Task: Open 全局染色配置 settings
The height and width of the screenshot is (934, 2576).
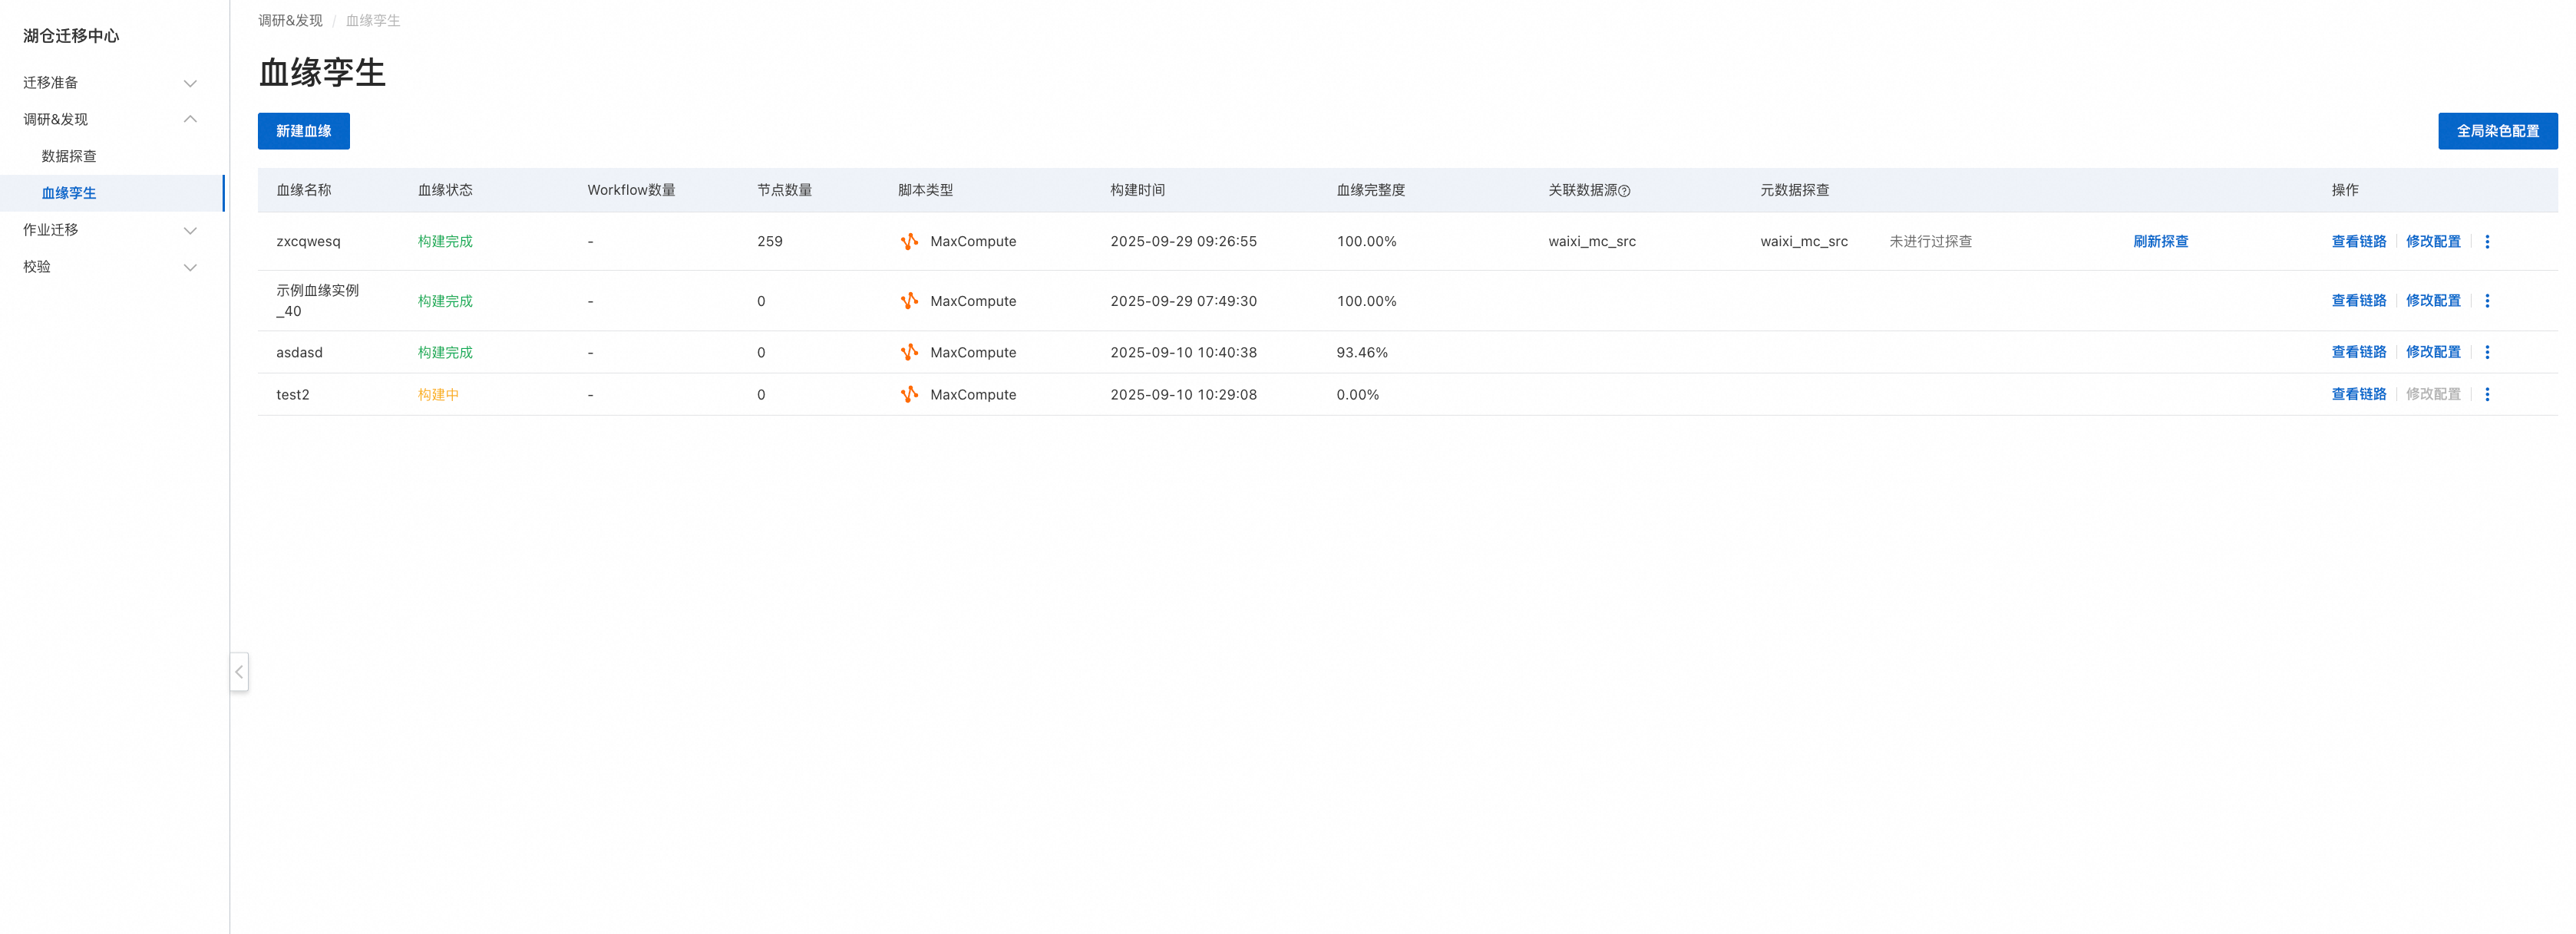Action: 2497,131
